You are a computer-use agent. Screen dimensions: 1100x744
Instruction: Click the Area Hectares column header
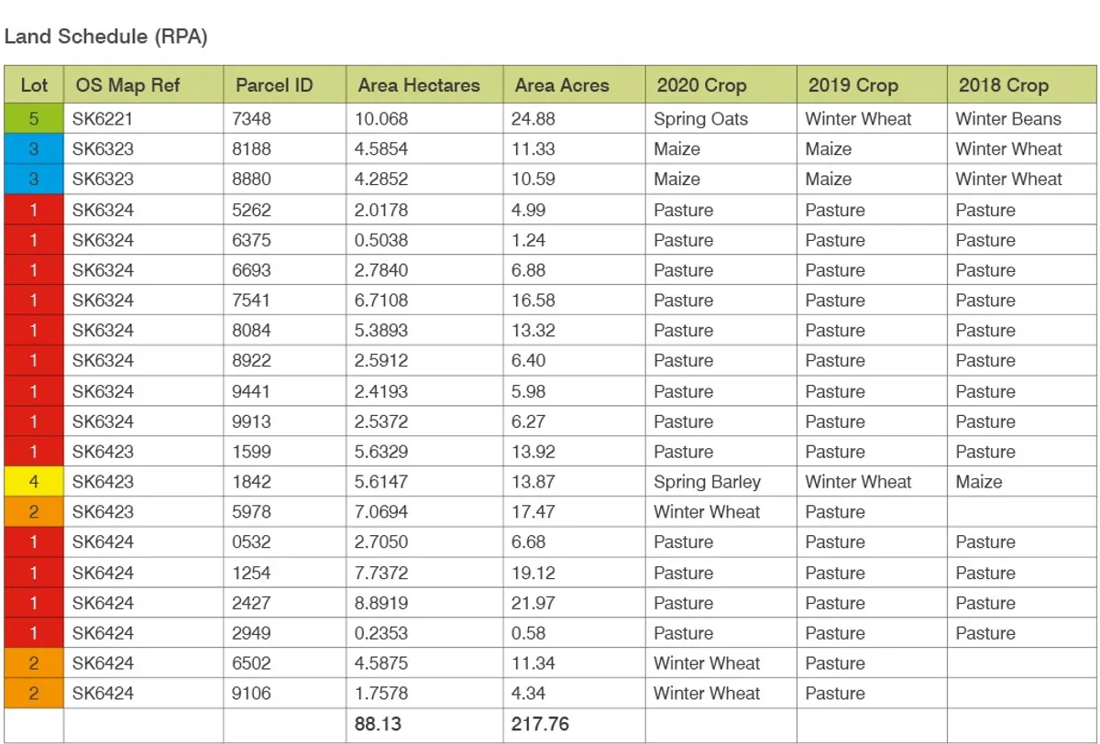point(424,85)
